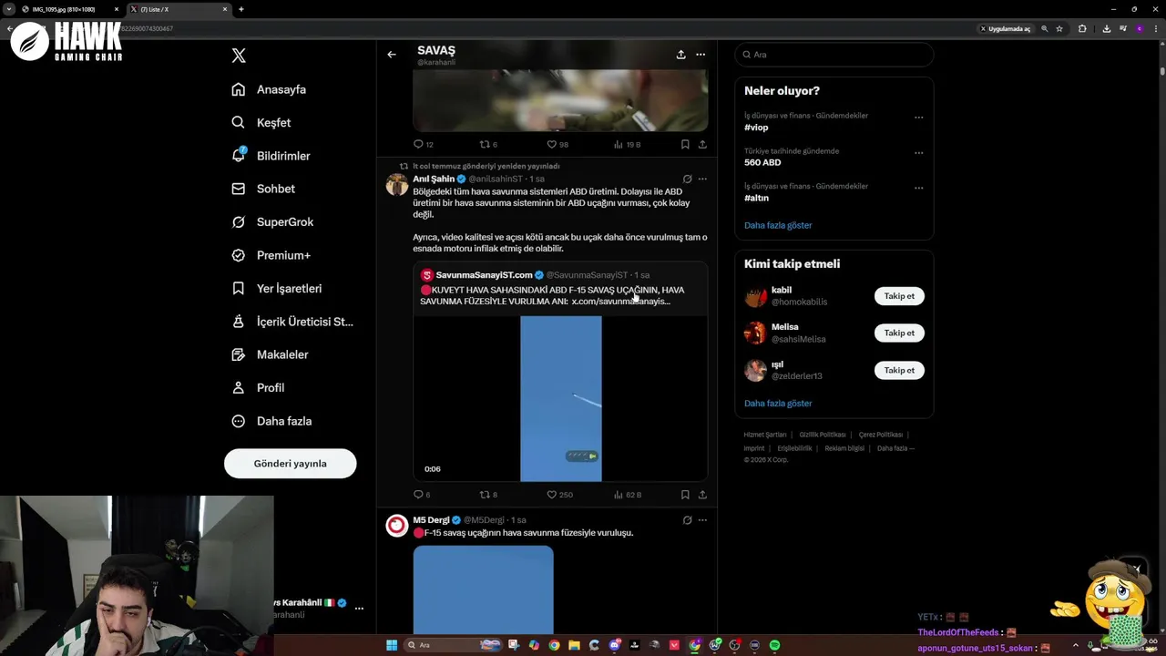Open account switcher dots beside Karahânlı
The image size is (1166, 656).
click(359, 608)
